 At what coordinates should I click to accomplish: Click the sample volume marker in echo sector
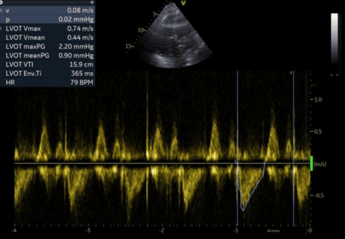176,37
